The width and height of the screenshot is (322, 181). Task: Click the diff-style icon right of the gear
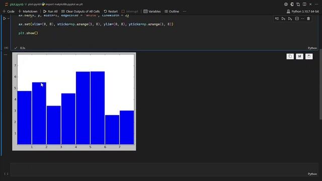pyautogui.click(x=292, y=4)
